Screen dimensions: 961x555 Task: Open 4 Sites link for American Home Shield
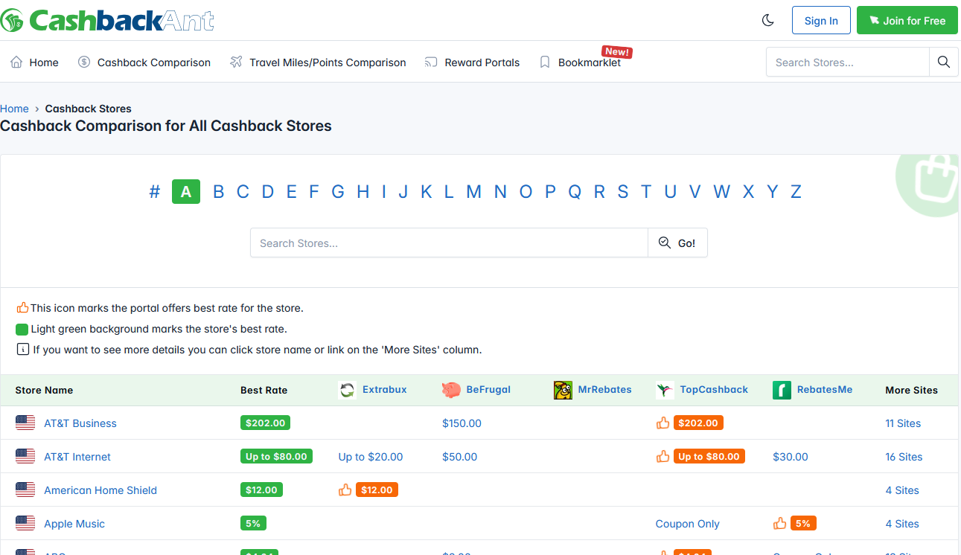[902, 490]
